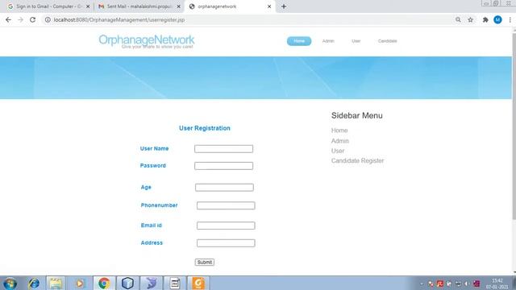Image resolution: width=516 pixels, height=290 pixels.
Task: Open Candidate Register in Sidebar Menu
Action: coord(357,160)
